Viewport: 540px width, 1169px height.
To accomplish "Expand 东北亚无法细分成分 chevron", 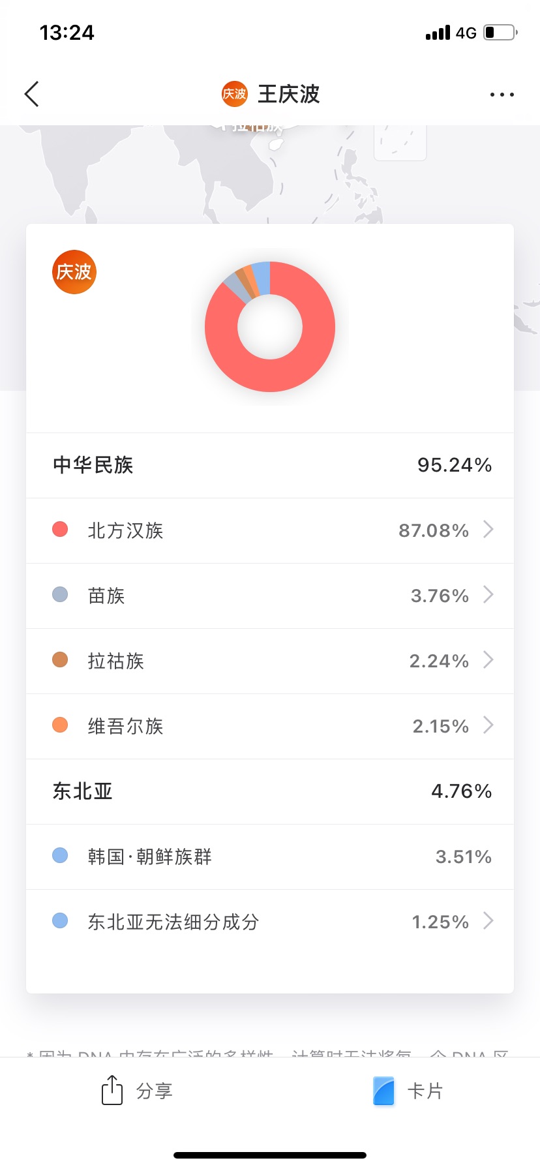I will click(488, 921).
